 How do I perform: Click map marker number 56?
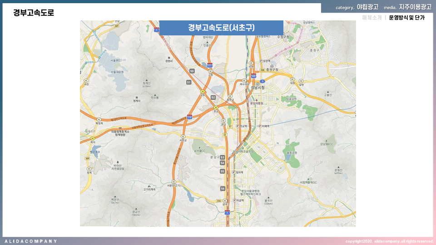pyautogui.click(x=223, y=188)
